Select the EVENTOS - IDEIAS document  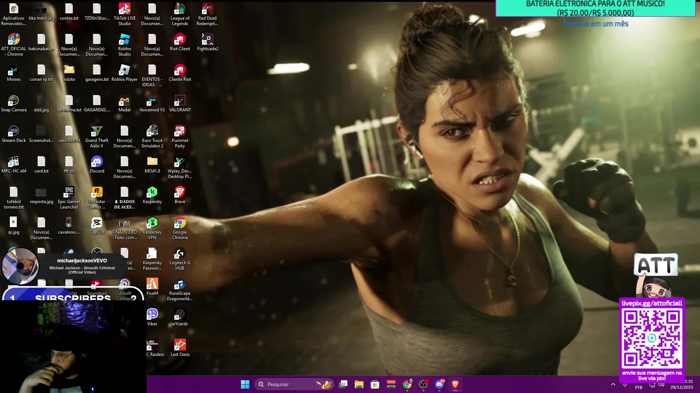pyautogui.click(x=152, y=75)
